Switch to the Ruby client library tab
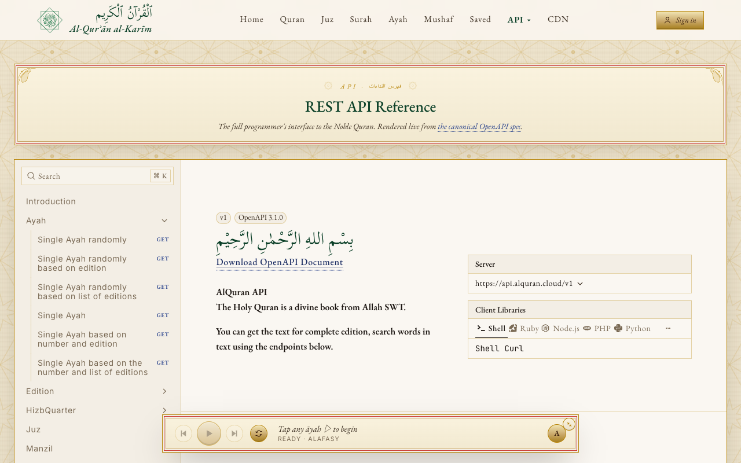 point(524,329)
